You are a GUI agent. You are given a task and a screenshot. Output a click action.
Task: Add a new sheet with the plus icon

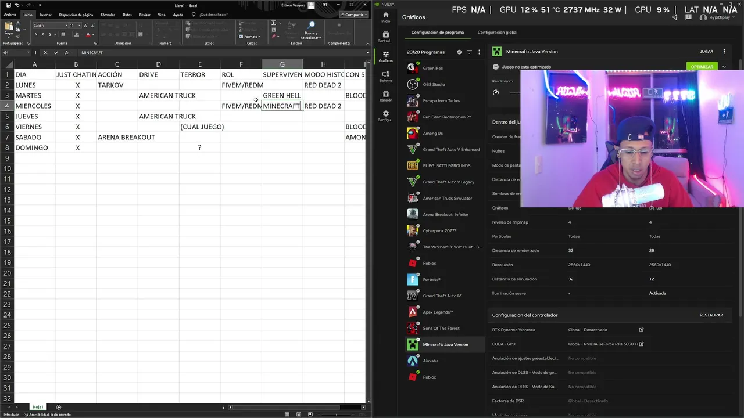59,407
